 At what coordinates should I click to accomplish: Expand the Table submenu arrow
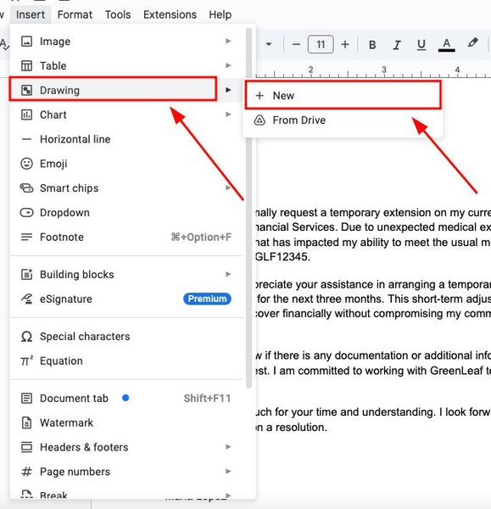point(228,65)
